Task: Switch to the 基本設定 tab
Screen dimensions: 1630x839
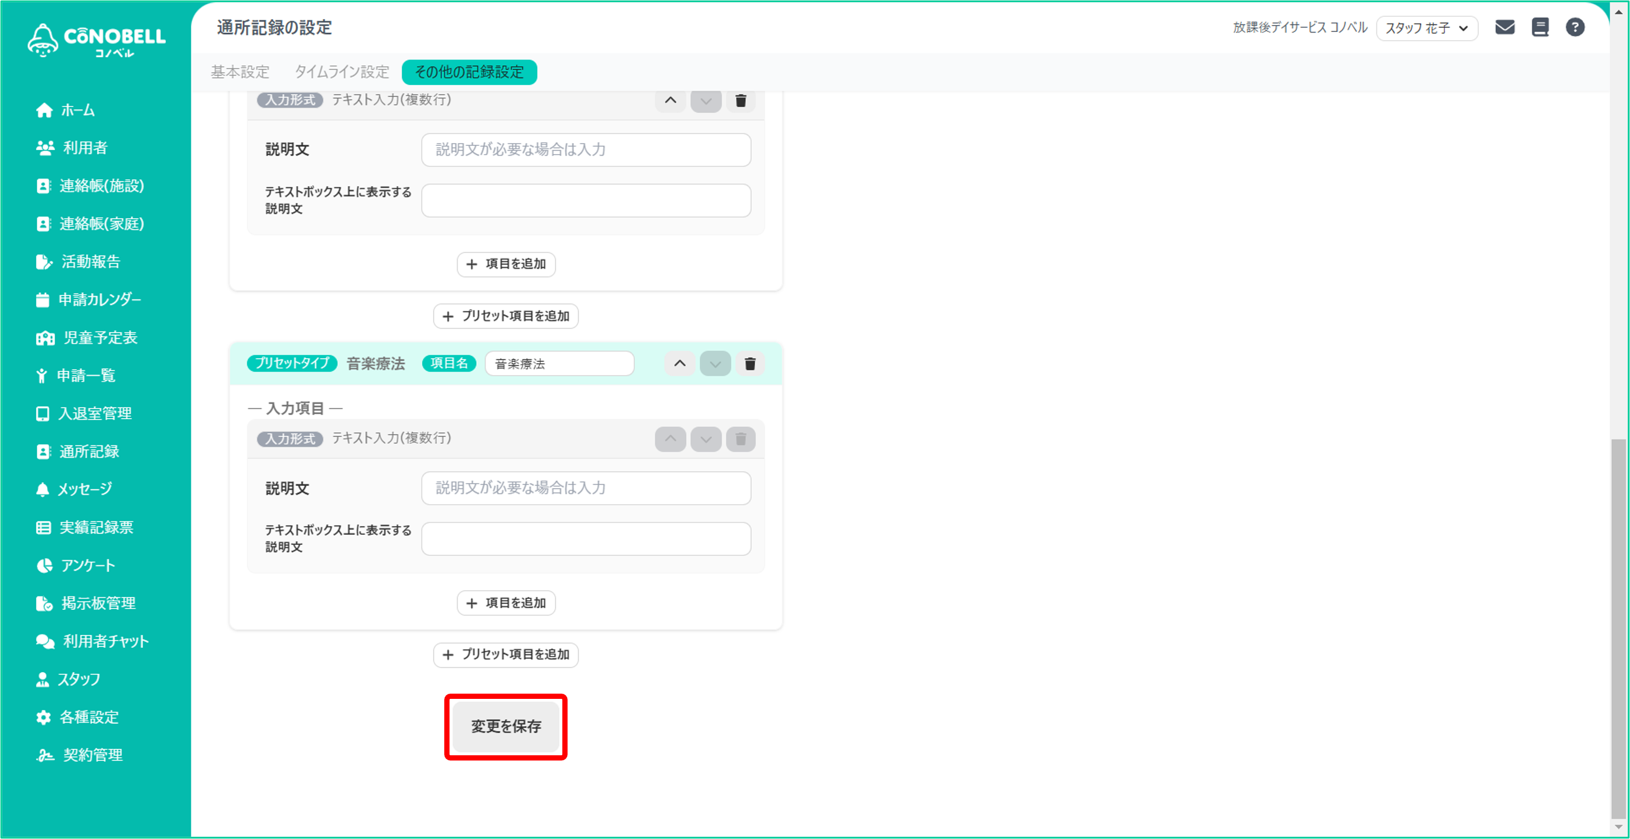Action: point(240,72)
